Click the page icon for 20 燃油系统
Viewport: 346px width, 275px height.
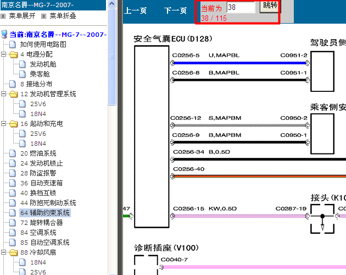13,153
